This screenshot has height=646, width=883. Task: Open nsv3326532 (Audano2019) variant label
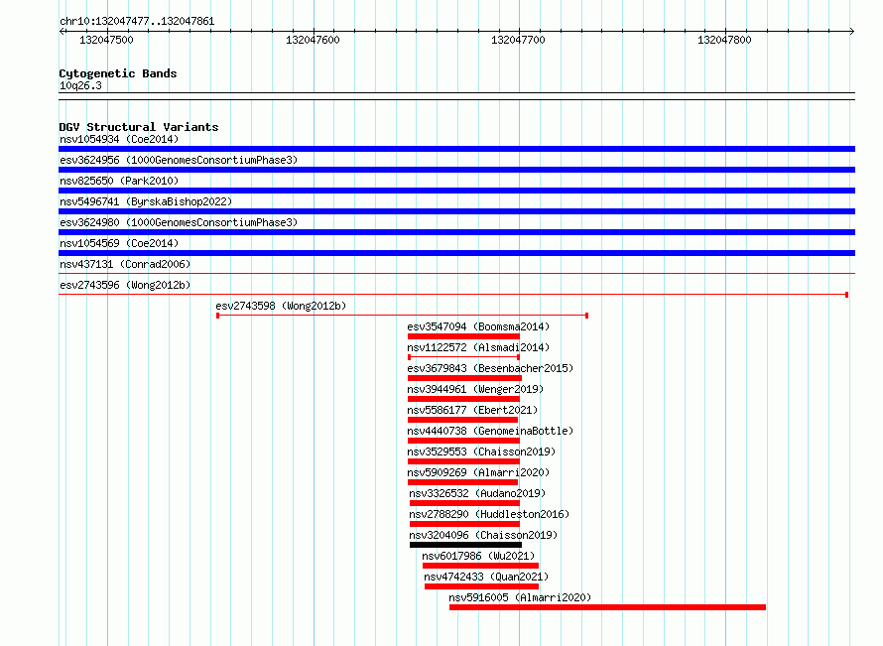pyautogui.click(x=477, y=493)
